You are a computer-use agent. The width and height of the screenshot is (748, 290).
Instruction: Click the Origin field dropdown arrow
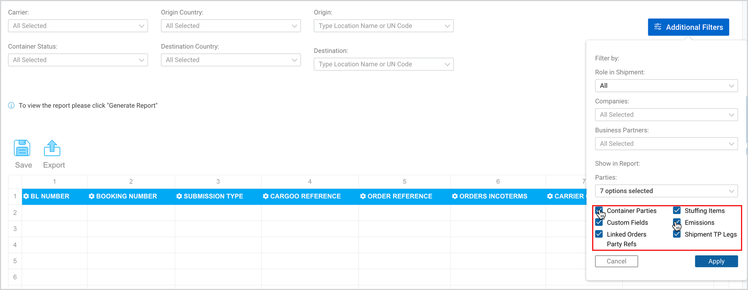coord(447,26)
